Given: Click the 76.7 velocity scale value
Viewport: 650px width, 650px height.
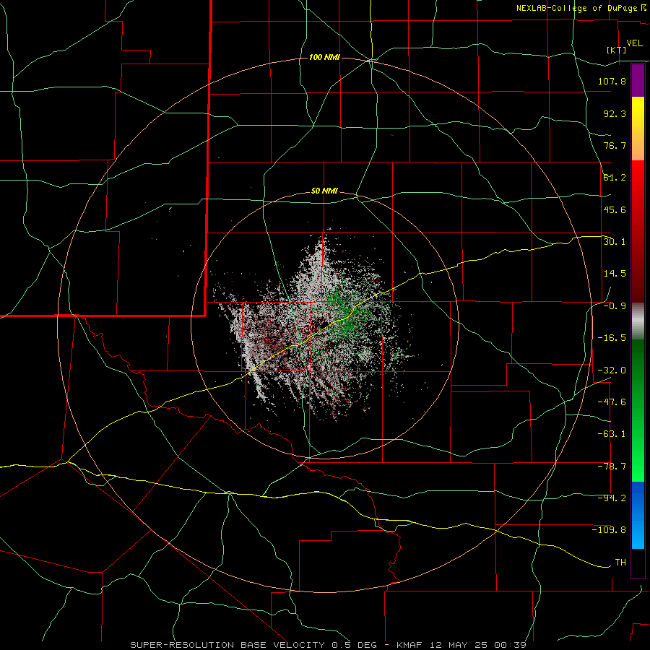Looking at the screenshot, I should [615, 145].
